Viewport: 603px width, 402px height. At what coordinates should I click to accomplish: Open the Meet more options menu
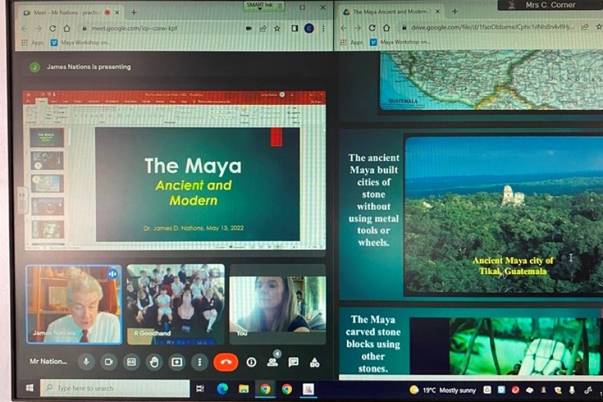(200, 362)
